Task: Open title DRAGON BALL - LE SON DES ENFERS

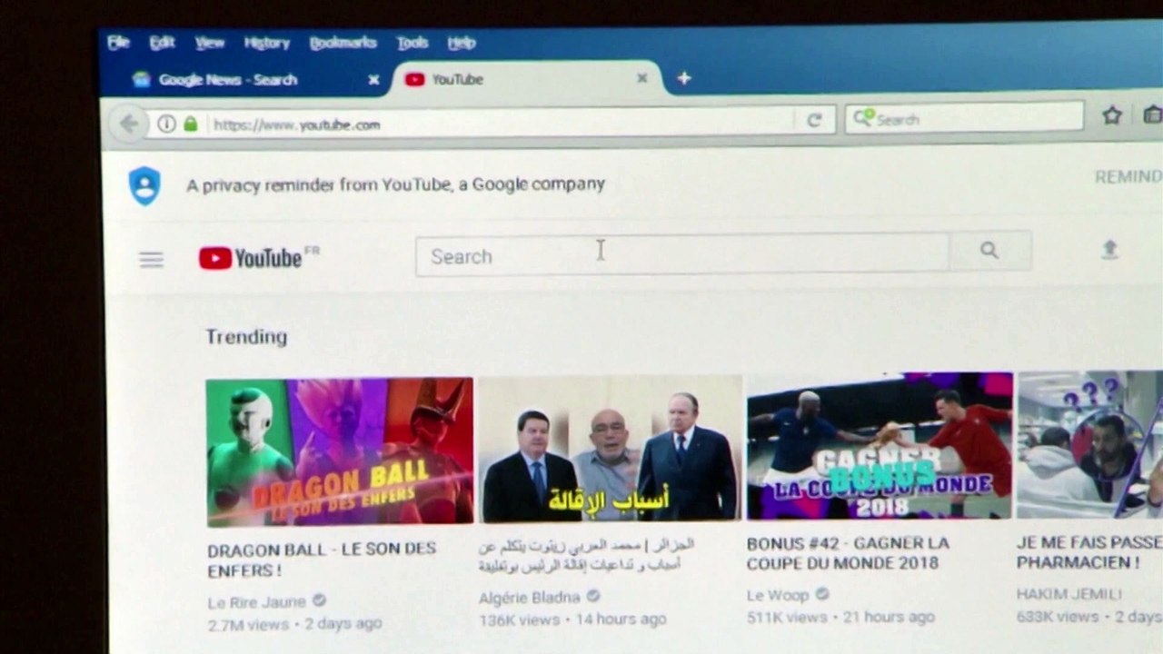Action: [x=322, y=560]
